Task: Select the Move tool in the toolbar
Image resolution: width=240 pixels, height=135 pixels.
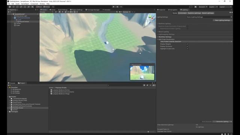Action: (x=13, y=7)
